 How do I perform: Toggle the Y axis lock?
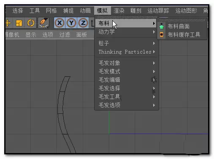pyautogui.click(x=71, y=23)
